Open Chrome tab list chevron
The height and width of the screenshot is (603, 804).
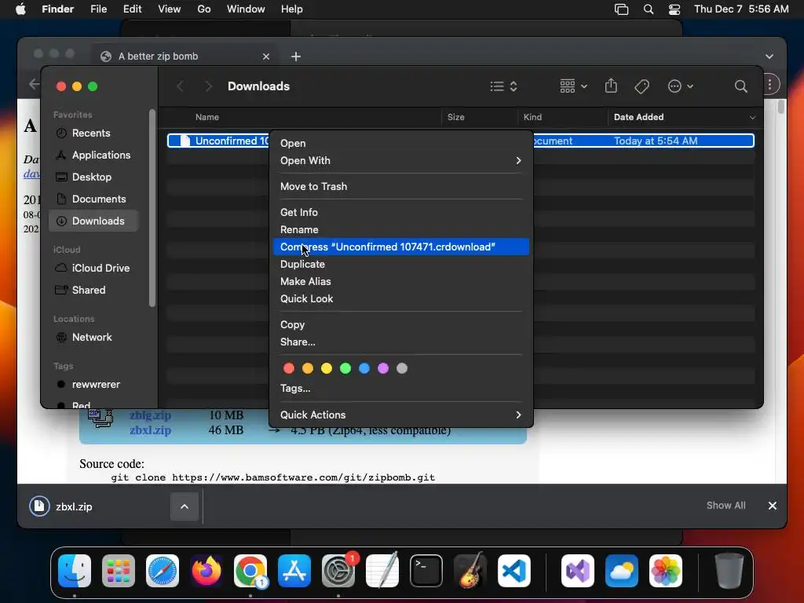click(x=769, y=57)
